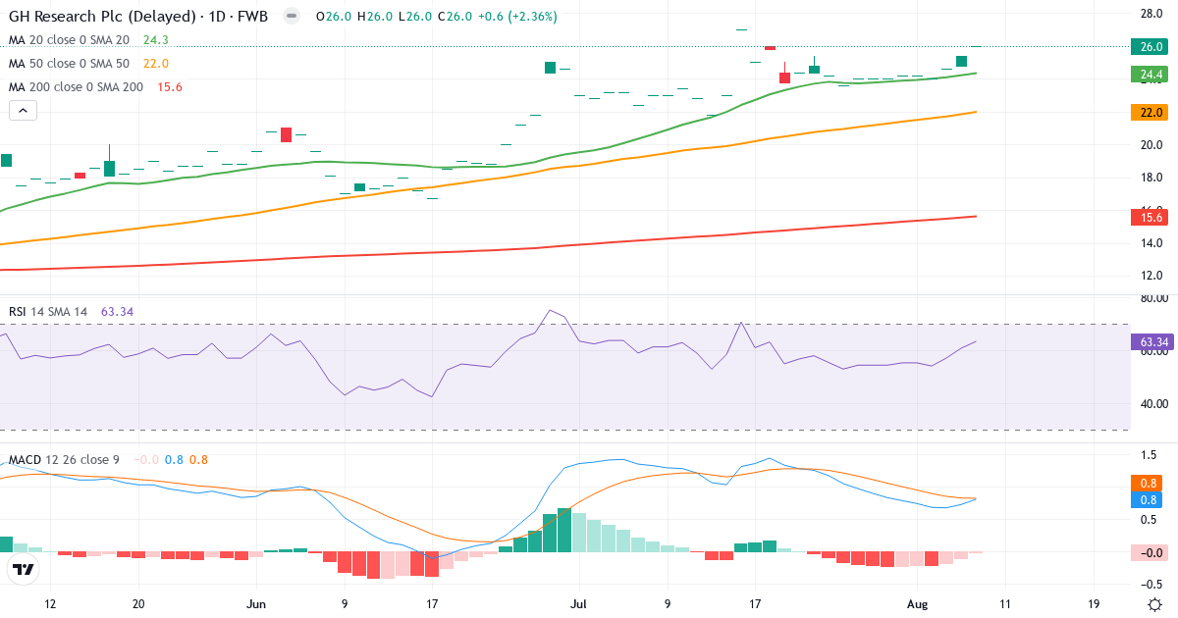Click the 12.0 price axis label
Viewport: 1178px width, 618px height.
(1152, 276)
